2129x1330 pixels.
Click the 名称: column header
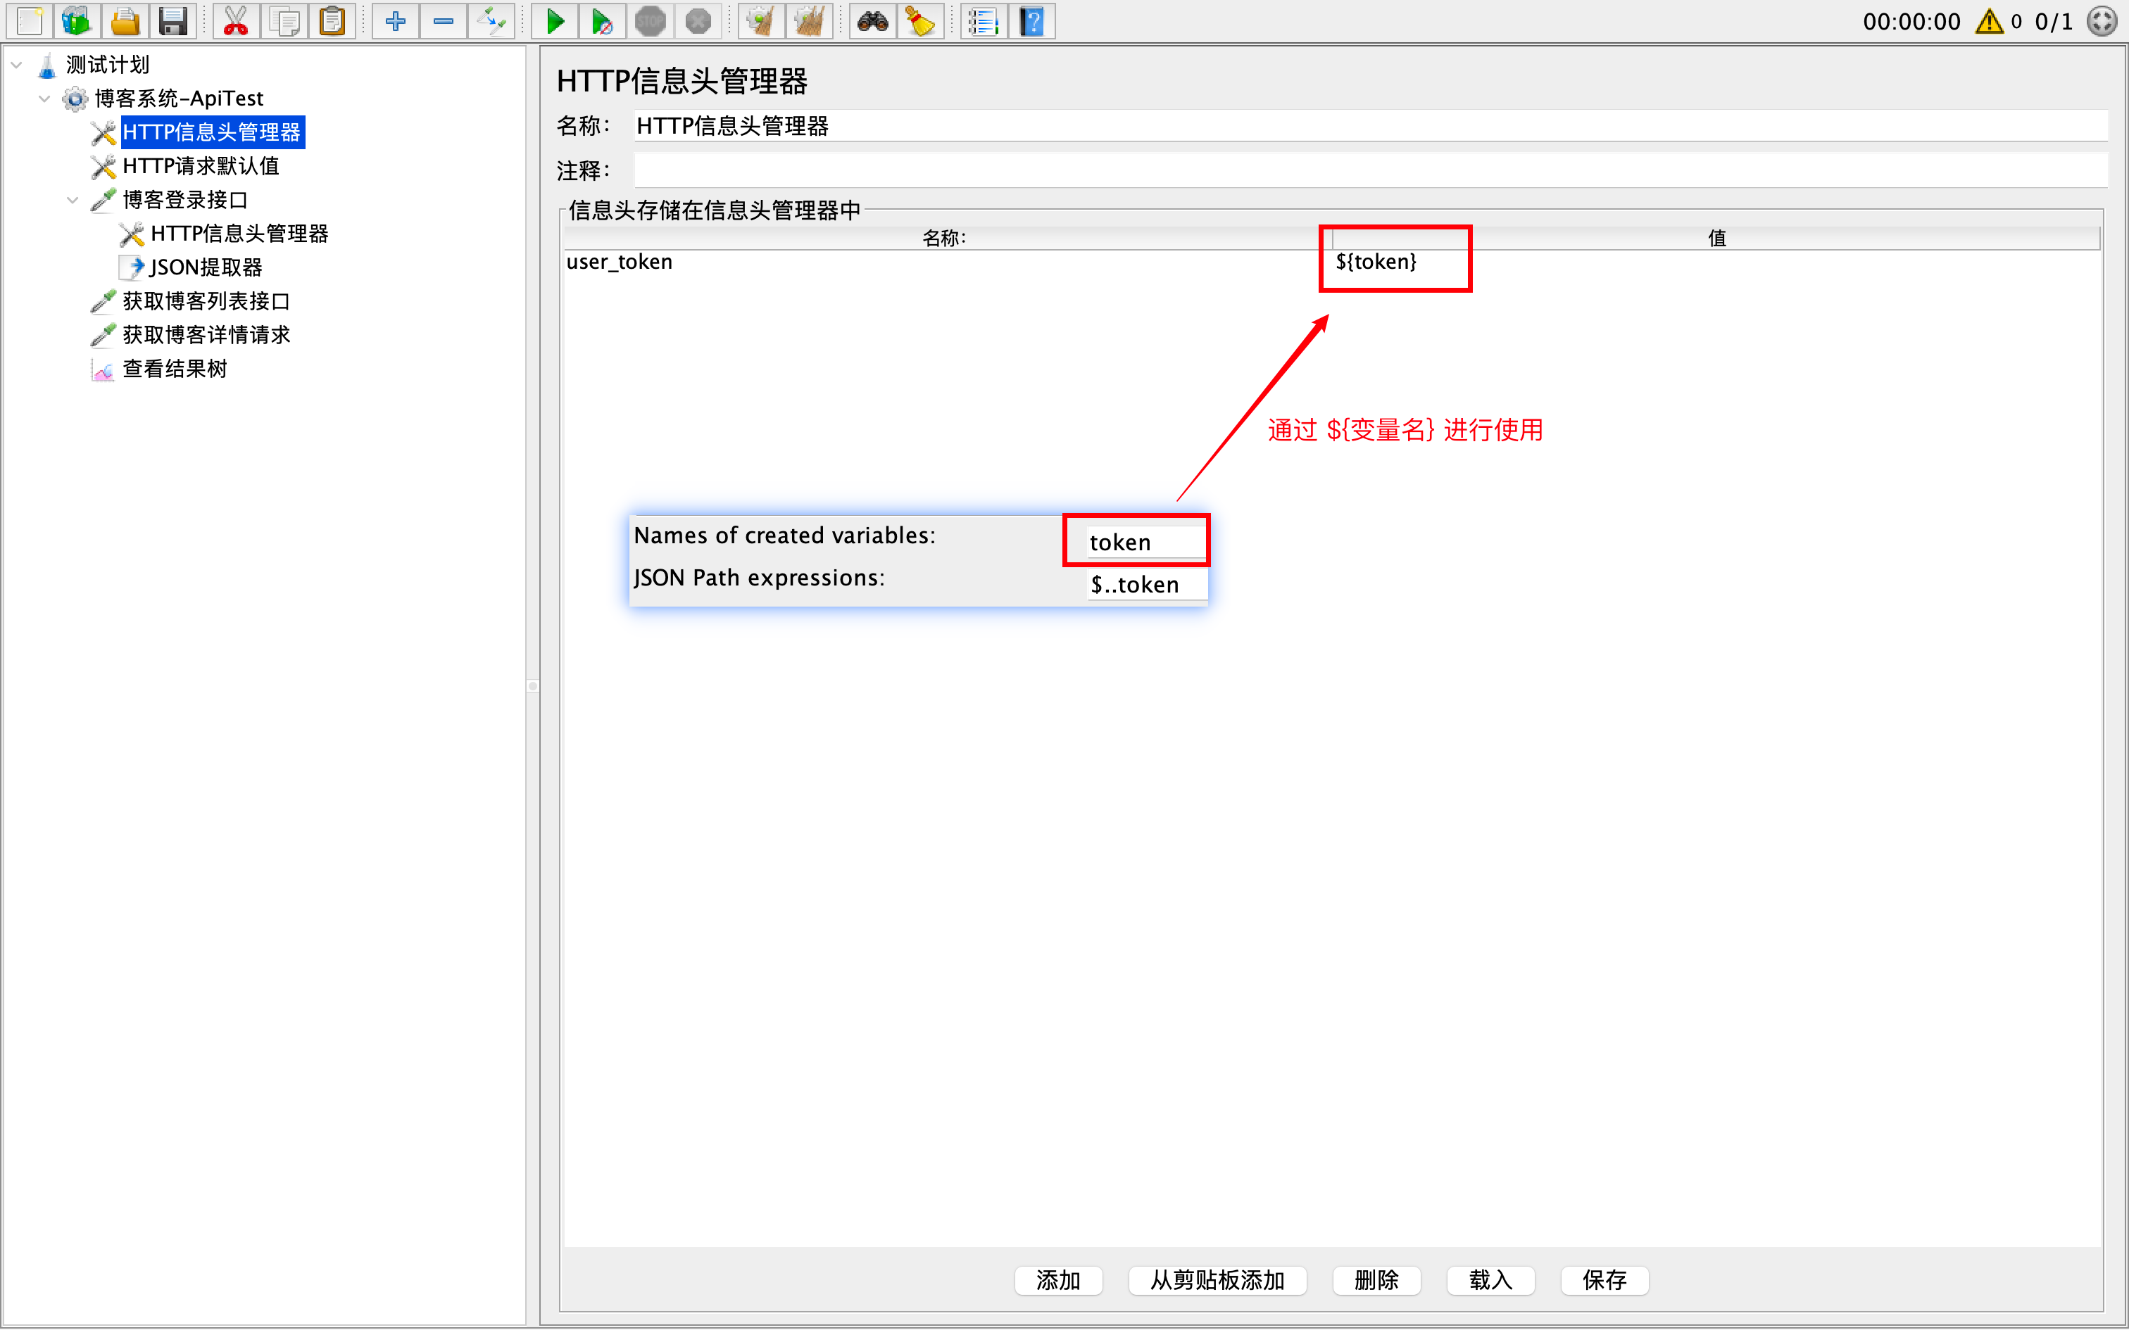tap(947, 238)
